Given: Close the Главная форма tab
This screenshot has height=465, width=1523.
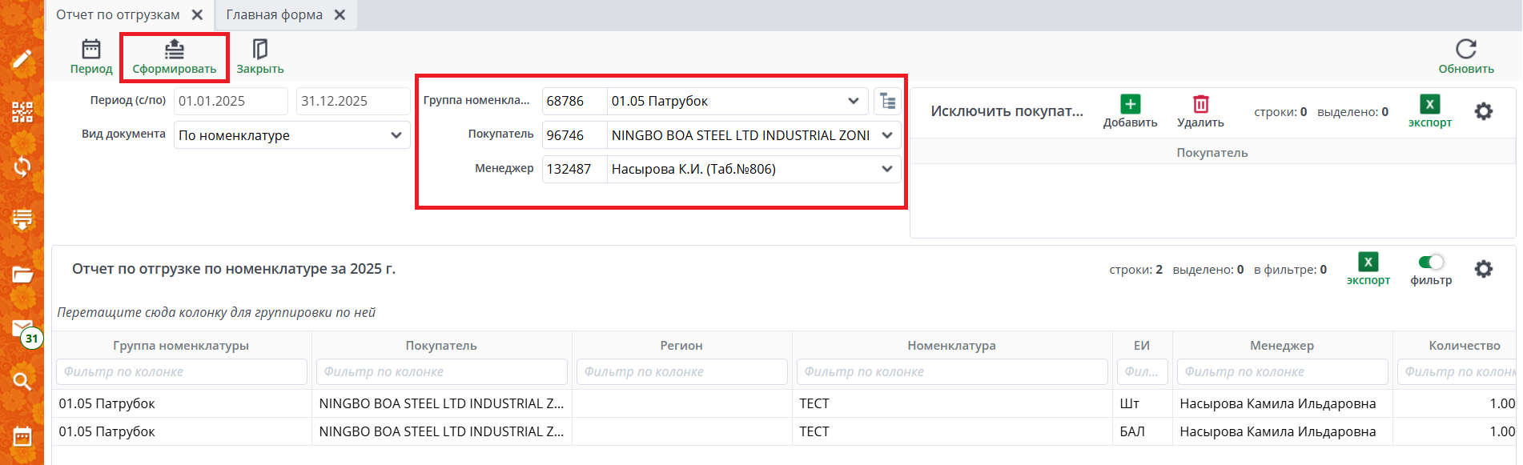Looking at the screenshot, I should tap(340, 14).
